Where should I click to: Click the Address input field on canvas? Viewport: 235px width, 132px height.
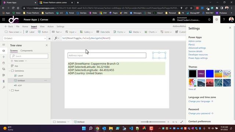(107, 55)
